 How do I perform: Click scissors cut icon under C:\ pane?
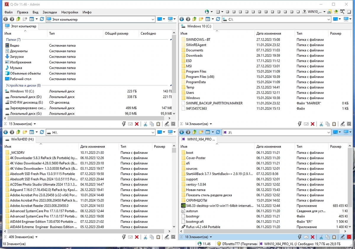(x=322, y=124)
